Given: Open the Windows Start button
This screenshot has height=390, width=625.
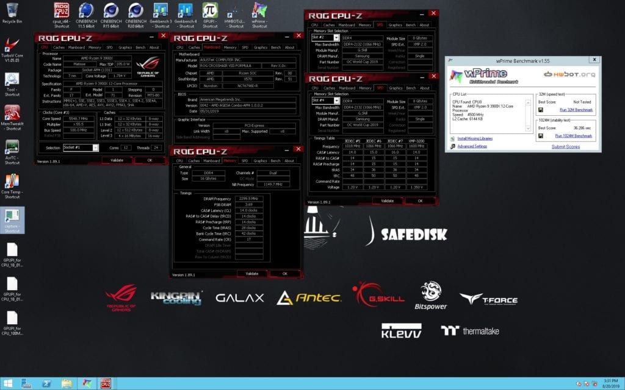Looking at the screenshot, I should [7, 384].
